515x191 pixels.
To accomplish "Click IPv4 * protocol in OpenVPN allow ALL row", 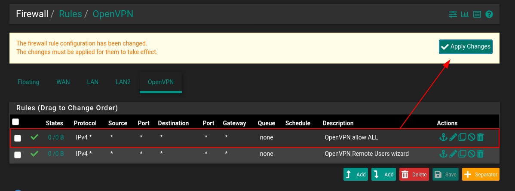I will [84, 137].
